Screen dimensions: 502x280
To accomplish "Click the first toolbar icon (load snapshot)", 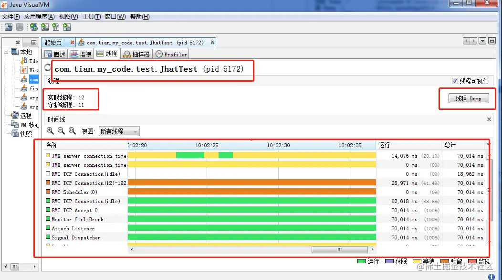I will click(x=9, y=27).
